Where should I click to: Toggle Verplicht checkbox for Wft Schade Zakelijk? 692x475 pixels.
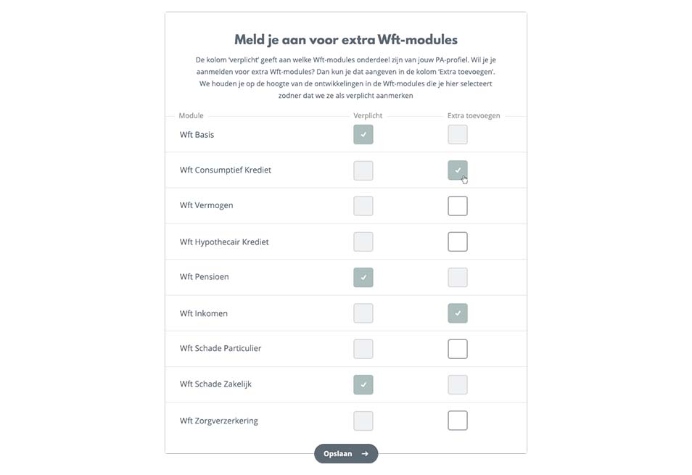coord(363,384)
